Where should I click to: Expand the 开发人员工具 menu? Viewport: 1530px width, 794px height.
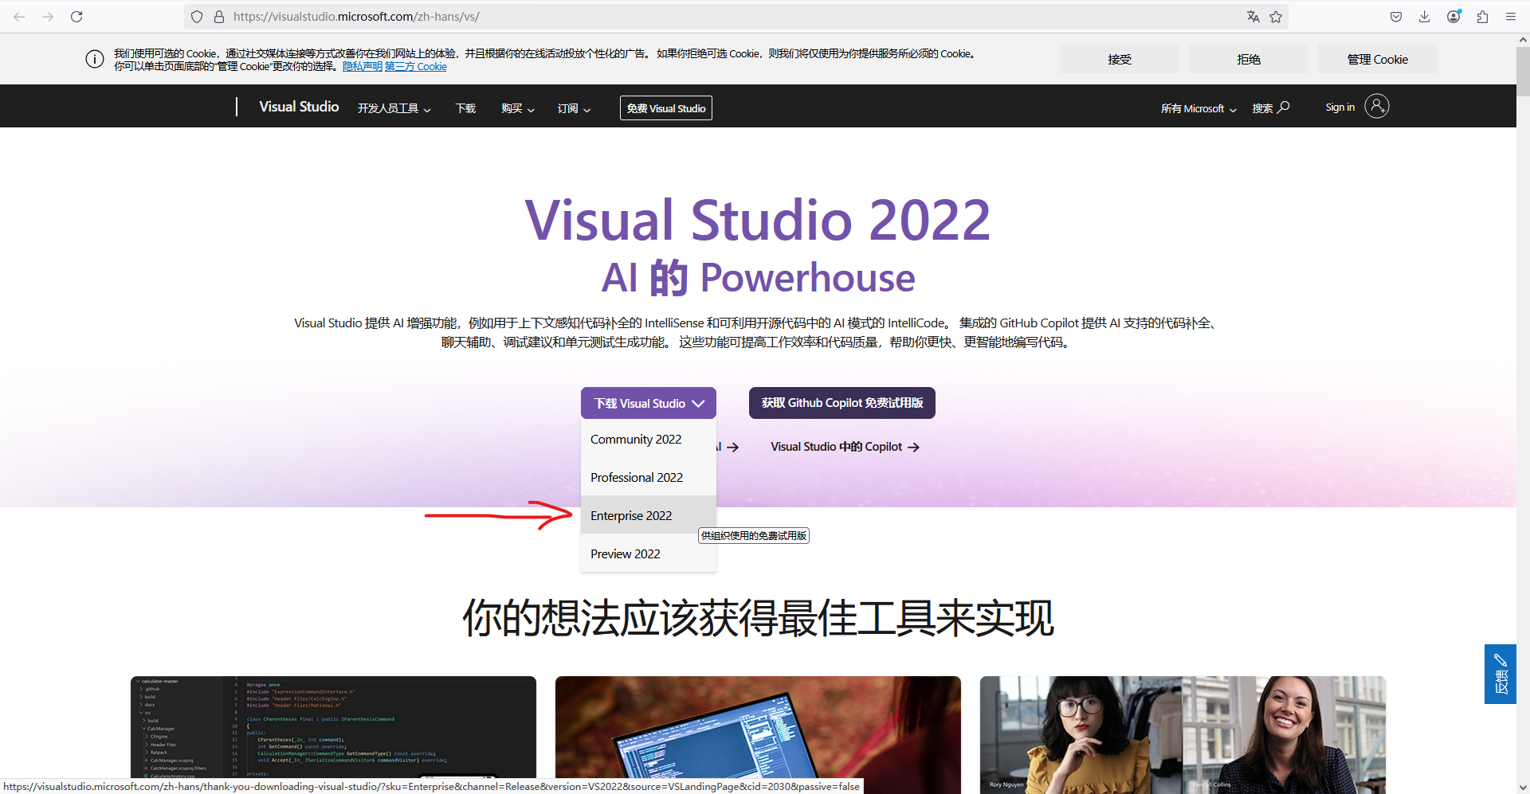[x=394, y=108]
